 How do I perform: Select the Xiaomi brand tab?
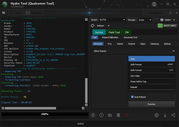coord(120,44)
